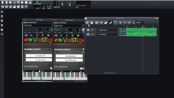The height and width of the screenshot is (98, 174).
Task: Enable draw mode pencil in Song Editor
Action: 111,23
